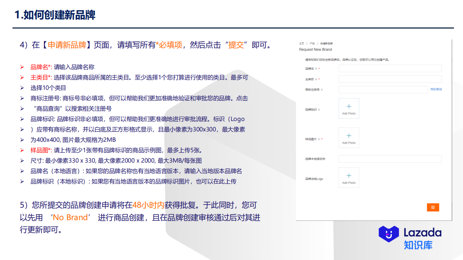The height and width of the screenshot is (260, 463).
Task: Open the 商标查询 trademark lookup link
Action: pyautogui.click(x=436, y=89)
